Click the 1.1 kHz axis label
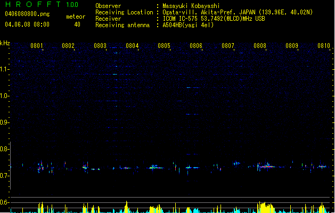 pos(5,69)
